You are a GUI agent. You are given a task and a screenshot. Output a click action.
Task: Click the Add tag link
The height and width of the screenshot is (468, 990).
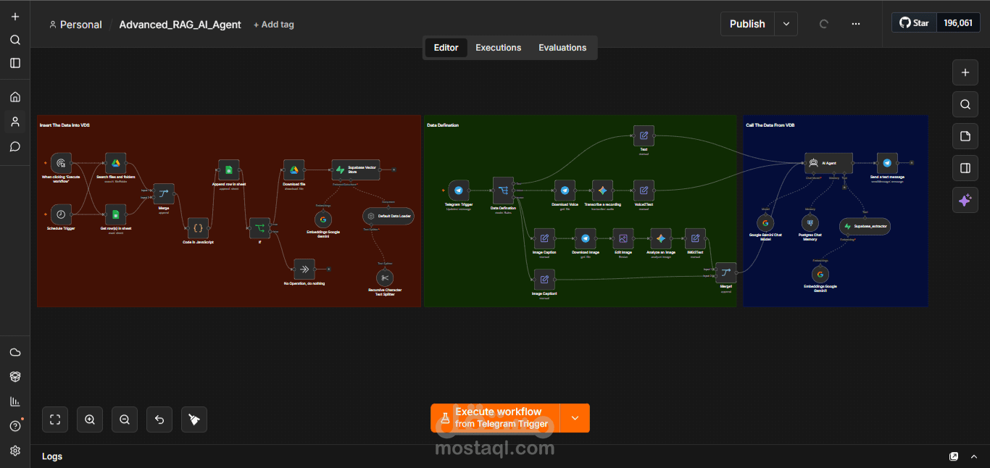coord(274,25)
